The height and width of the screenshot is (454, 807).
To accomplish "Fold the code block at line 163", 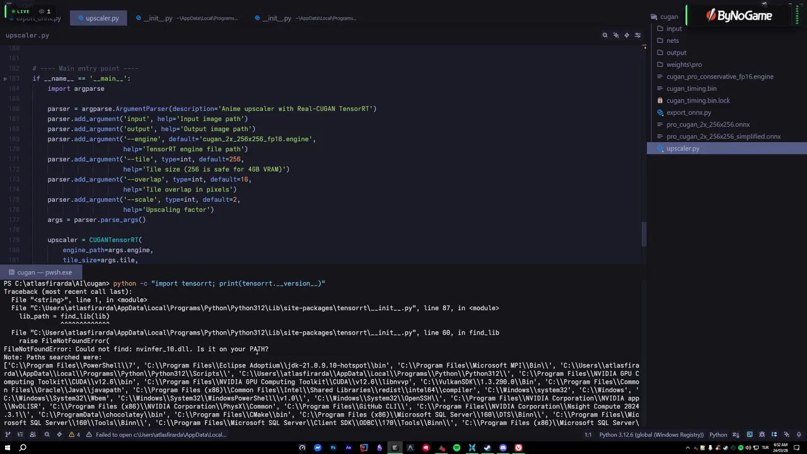I will point(5,78).
